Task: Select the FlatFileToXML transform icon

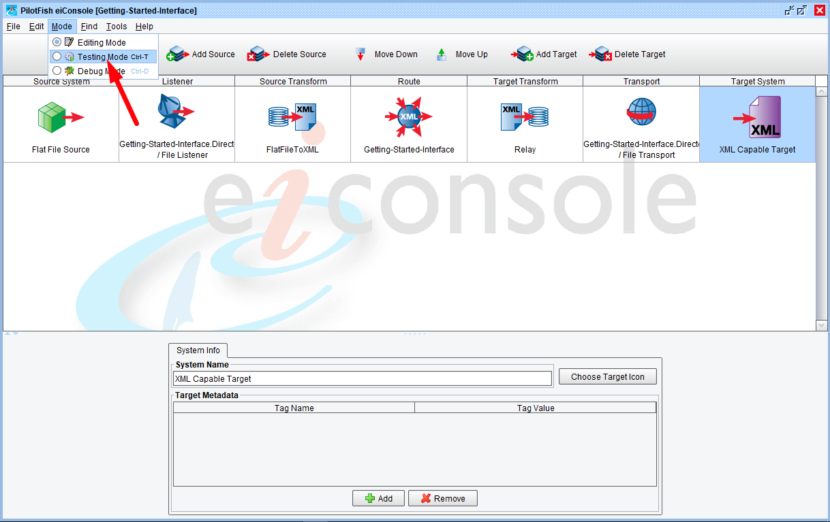Action: 292,117
